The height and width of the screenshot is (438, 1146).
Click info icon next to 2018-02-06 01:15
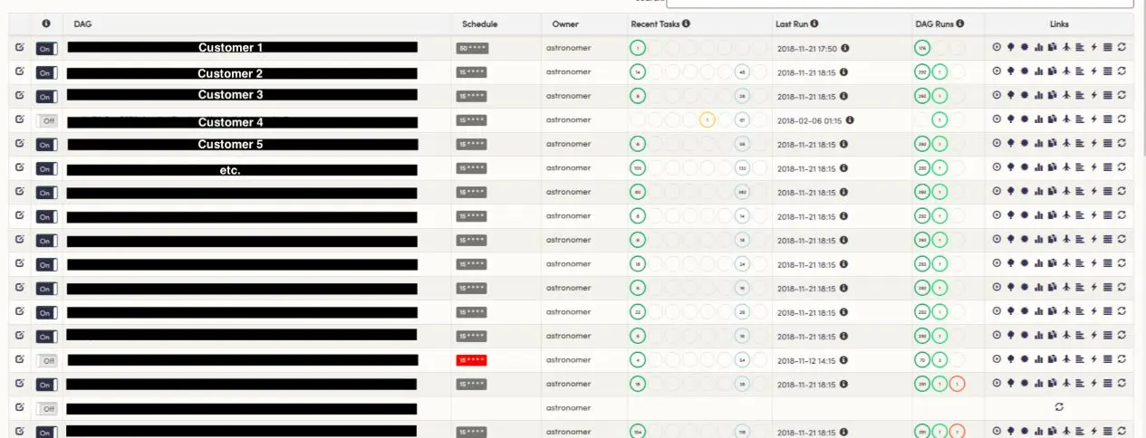coord(850,119)
